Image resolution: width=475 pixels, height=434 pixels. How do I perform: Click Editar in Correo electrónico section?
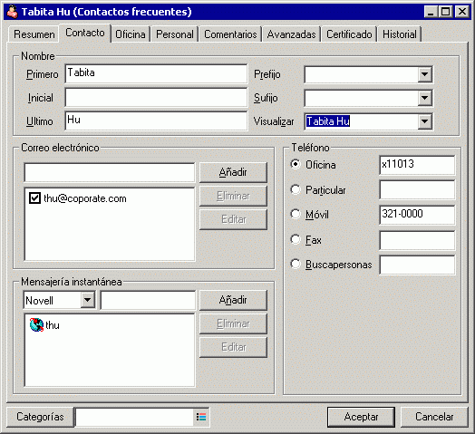point(233,219)
